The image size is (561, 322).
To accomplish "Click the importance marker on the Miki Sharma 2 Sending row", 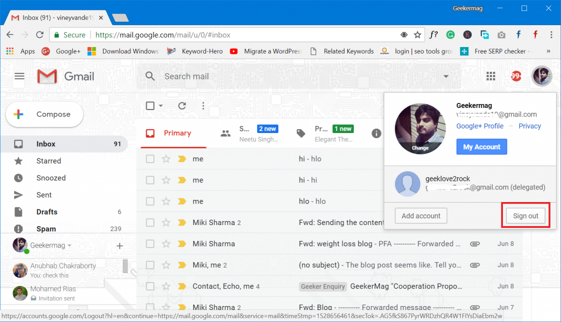I will click(182, 222).
